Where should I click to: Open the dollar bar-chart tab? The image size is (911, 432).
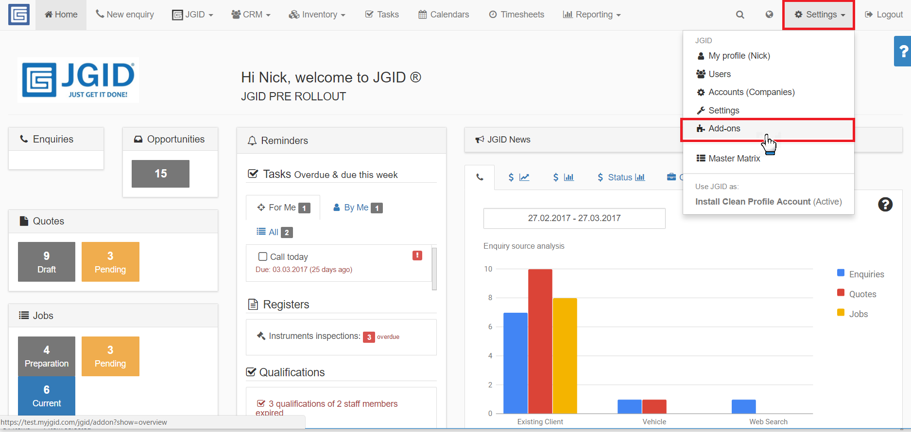point(563,177)
